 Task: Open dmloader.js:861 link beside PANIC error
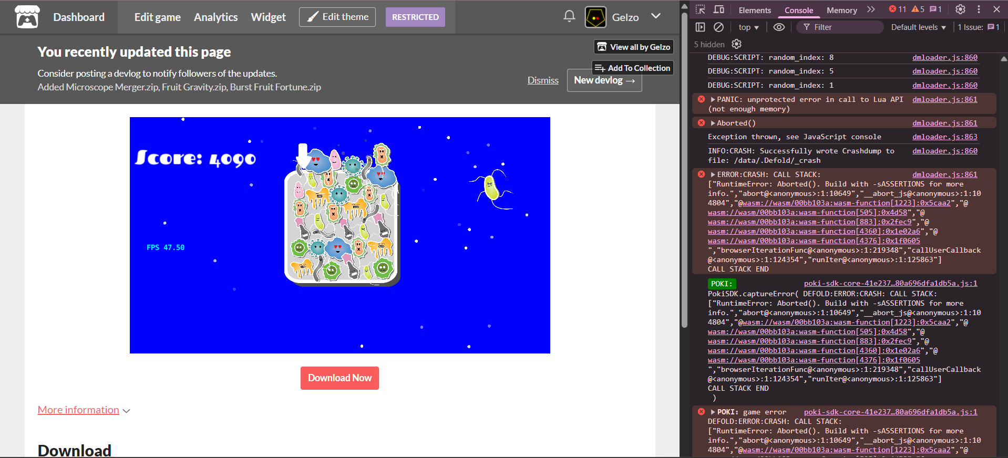944,99
